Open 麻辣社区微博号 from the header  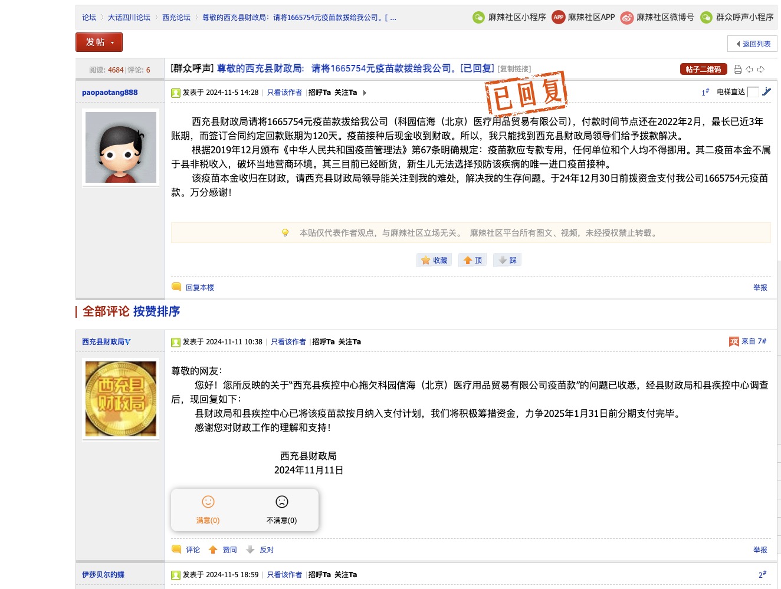658,18
